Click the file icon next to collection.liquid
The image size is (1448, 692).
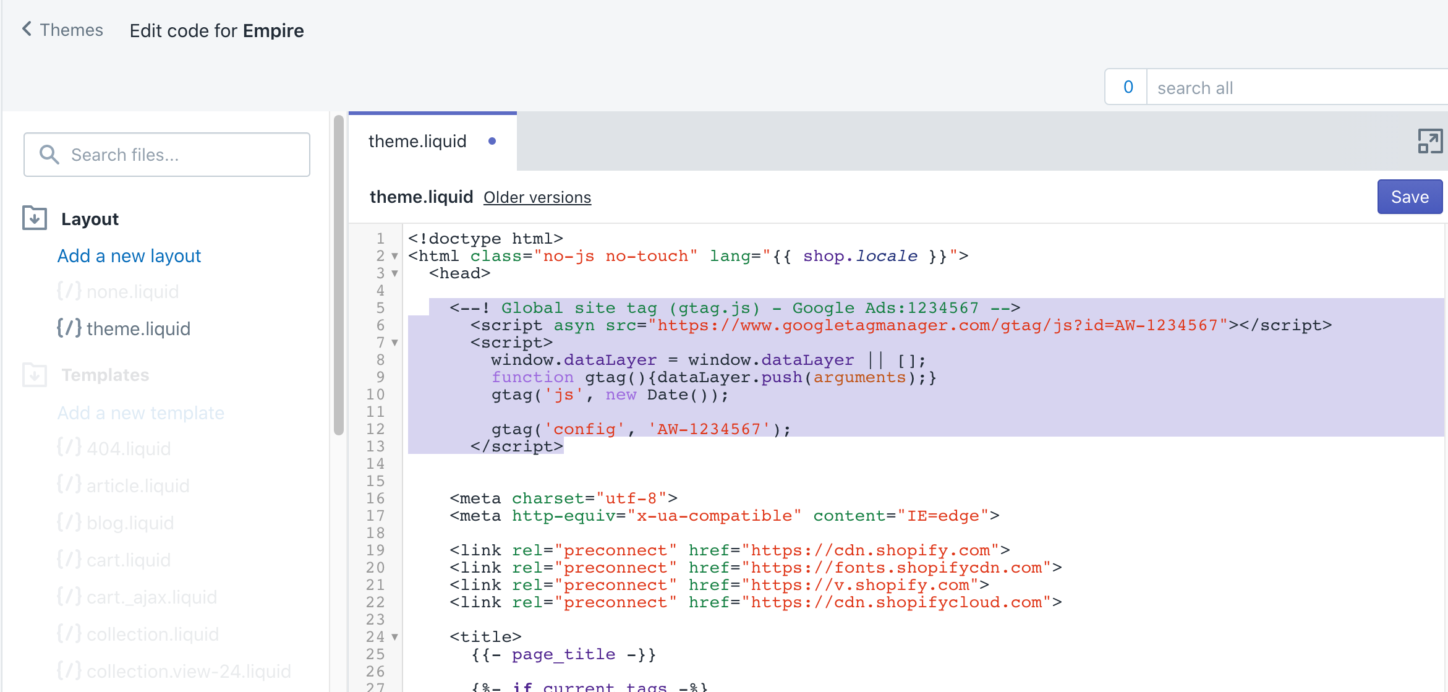click(69, 633)
